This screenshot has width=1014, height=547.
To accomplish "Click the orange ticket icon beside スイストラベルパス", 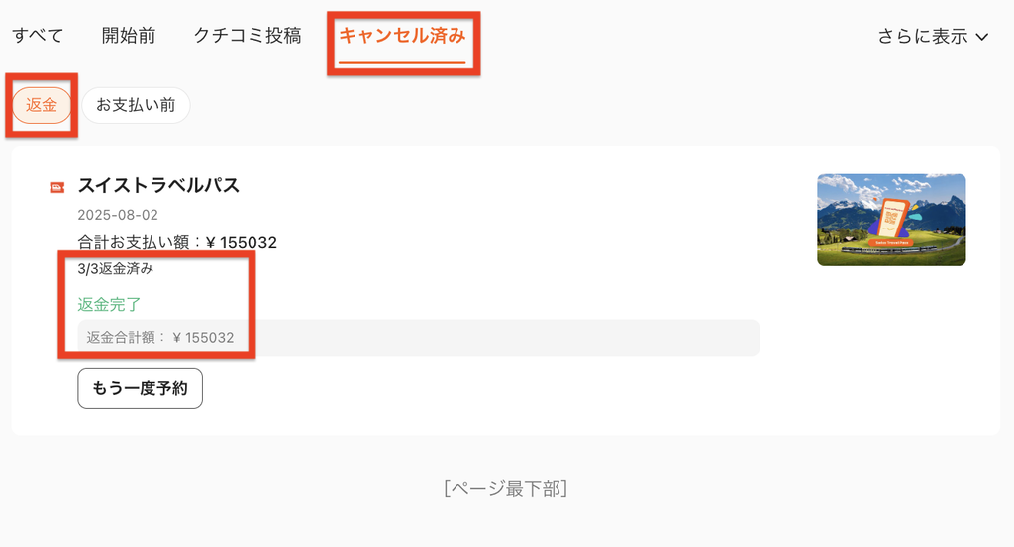I will [56, 187].
